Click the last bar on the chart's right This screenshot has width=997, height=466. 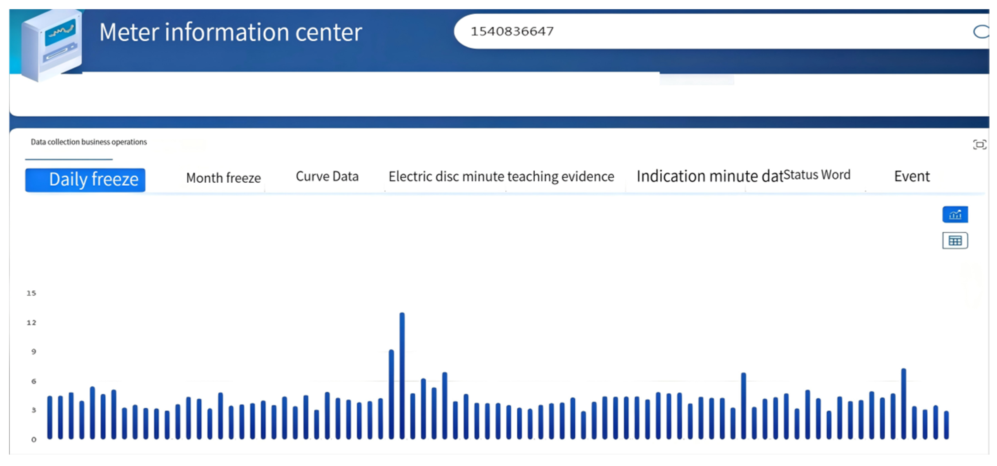pyautogui.click(x=946, y=425)
